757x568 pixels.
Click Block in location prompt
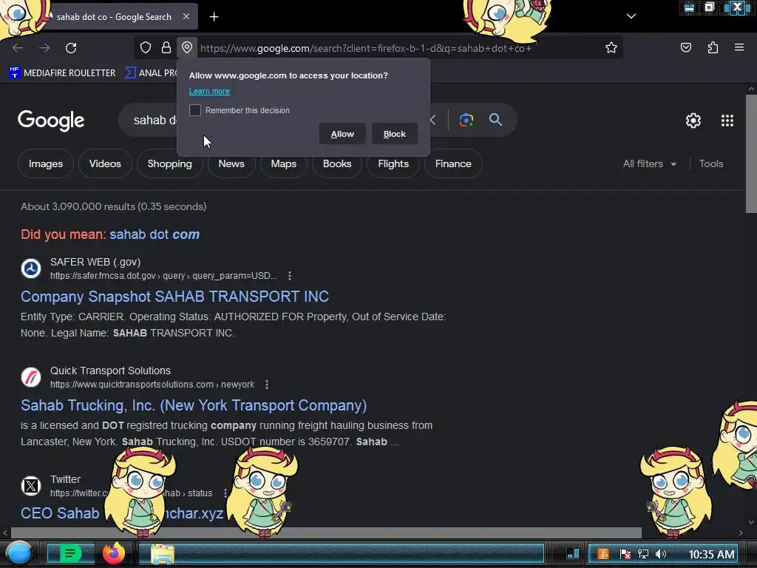coord(395,134)
